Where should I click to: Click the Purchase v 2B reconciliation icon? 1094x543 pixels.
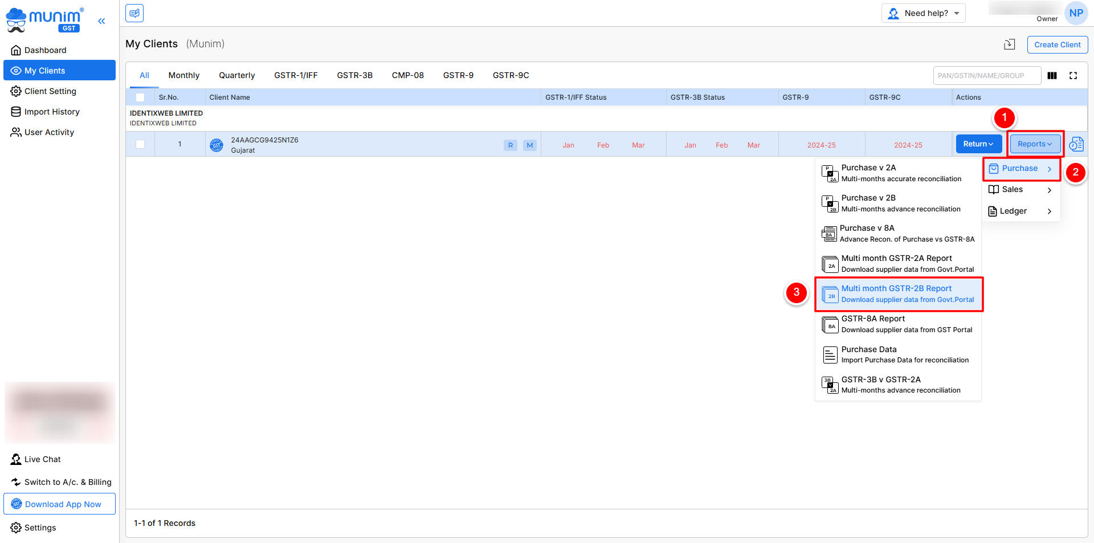pyautogui.click(x=830, y=203)
